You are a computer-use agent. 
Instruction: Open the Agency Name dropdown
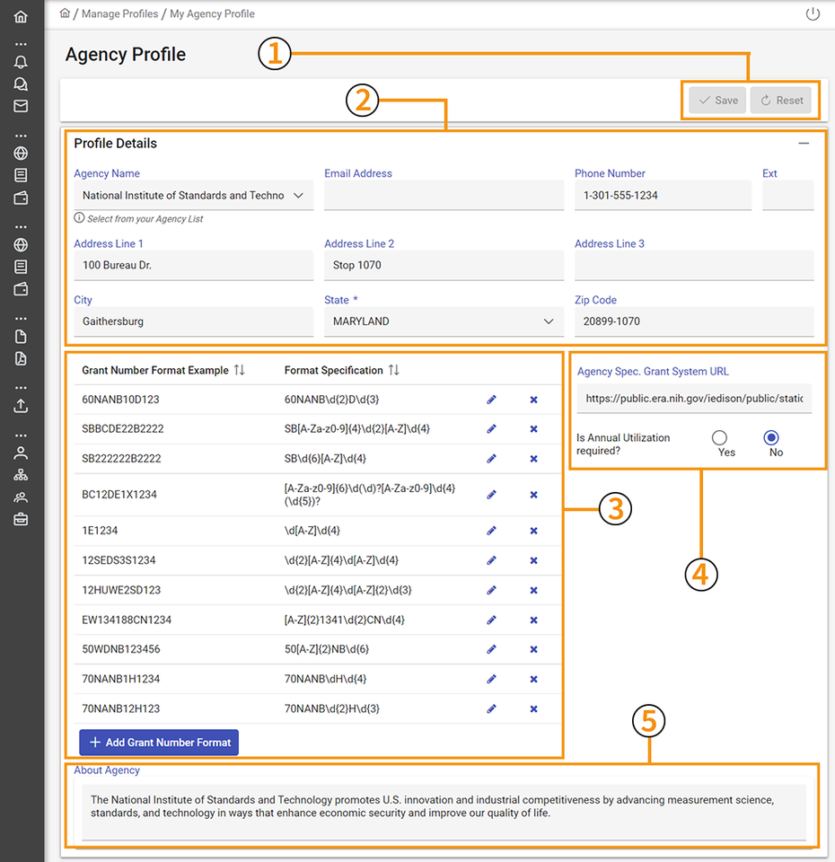pyautogui.click(x=300, y=195)
